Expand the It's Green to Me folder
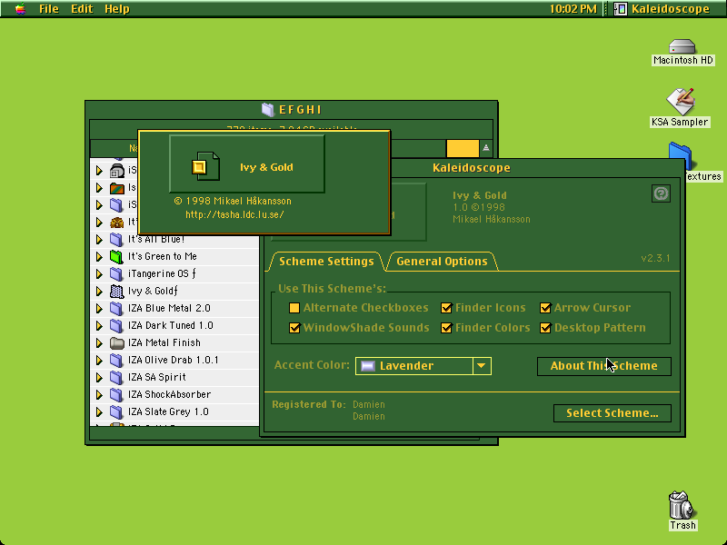This screenshot has width=727, height=545. click(x=99, y=256)
